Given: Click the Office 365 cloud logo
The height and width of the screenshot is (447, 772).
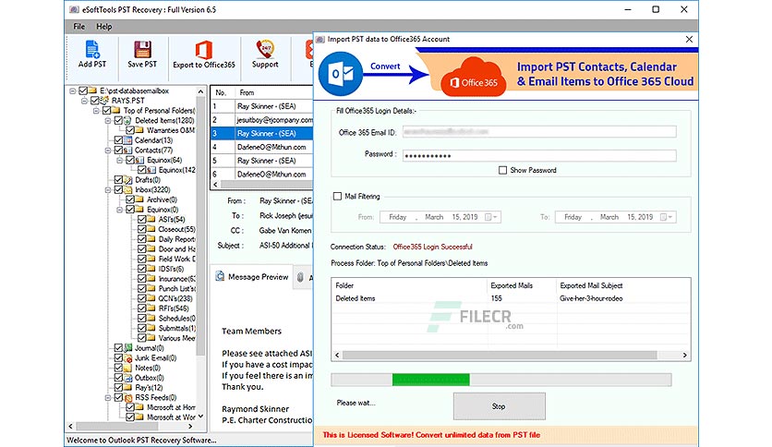Looking at the screenshot, I should coord(473,77).
